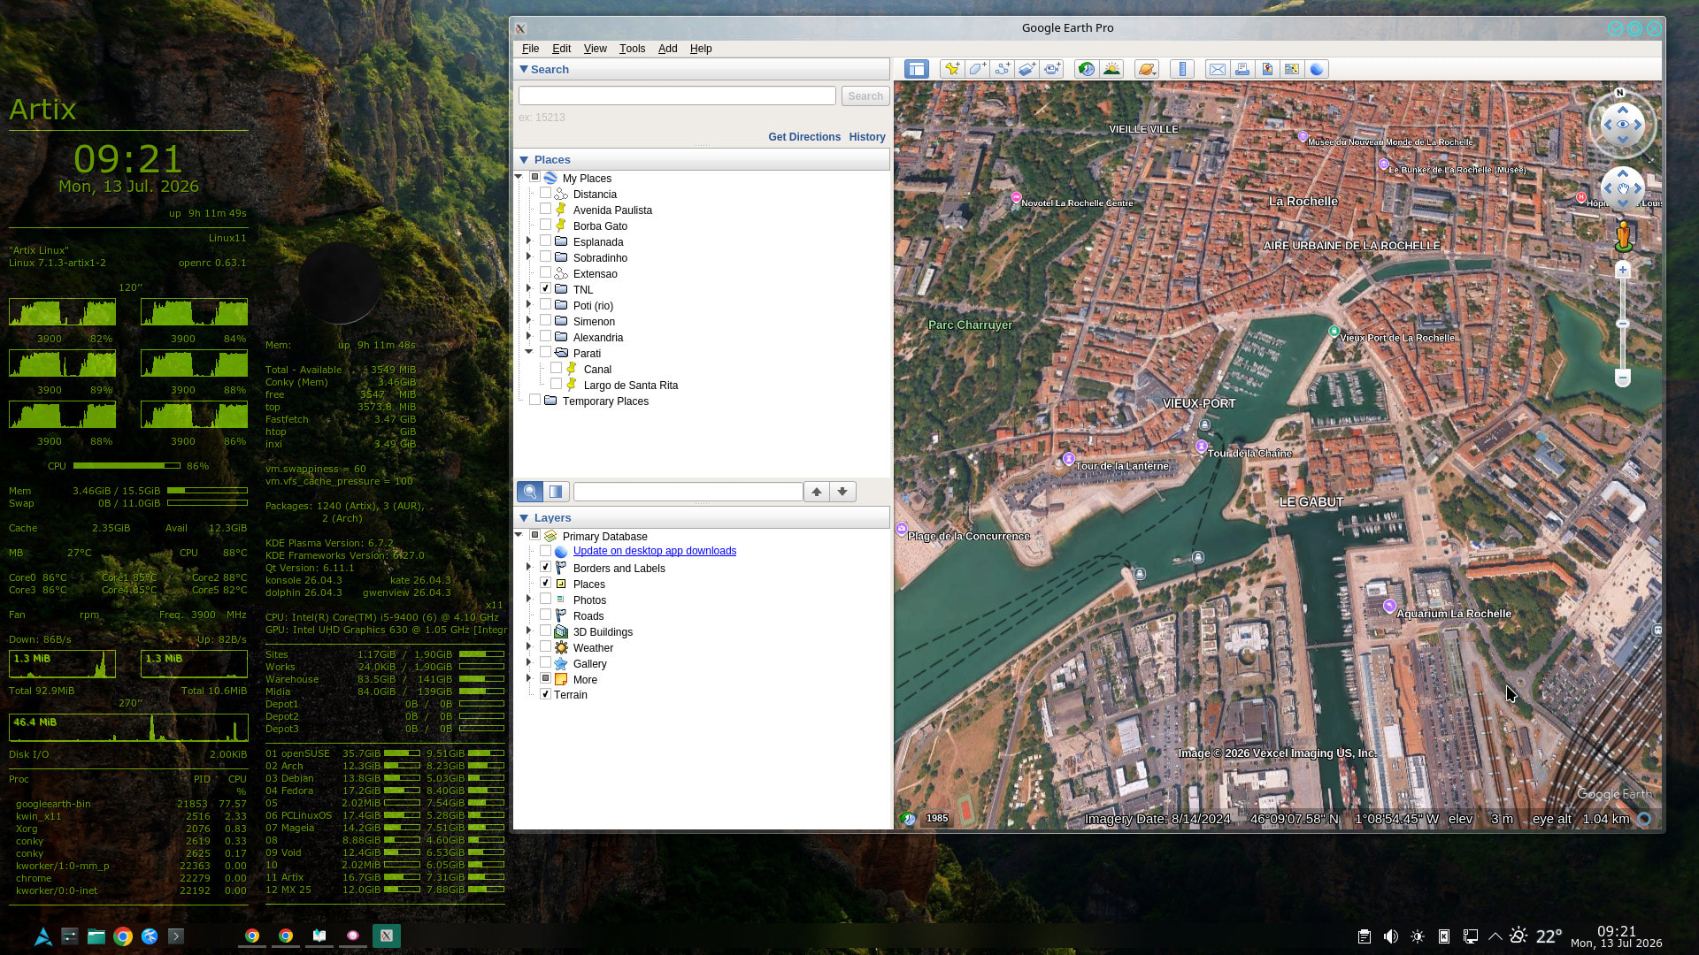The width and height of the screenshot is (1699, 955).
Task: Save image of the current view
Action: click(1267, 69)
